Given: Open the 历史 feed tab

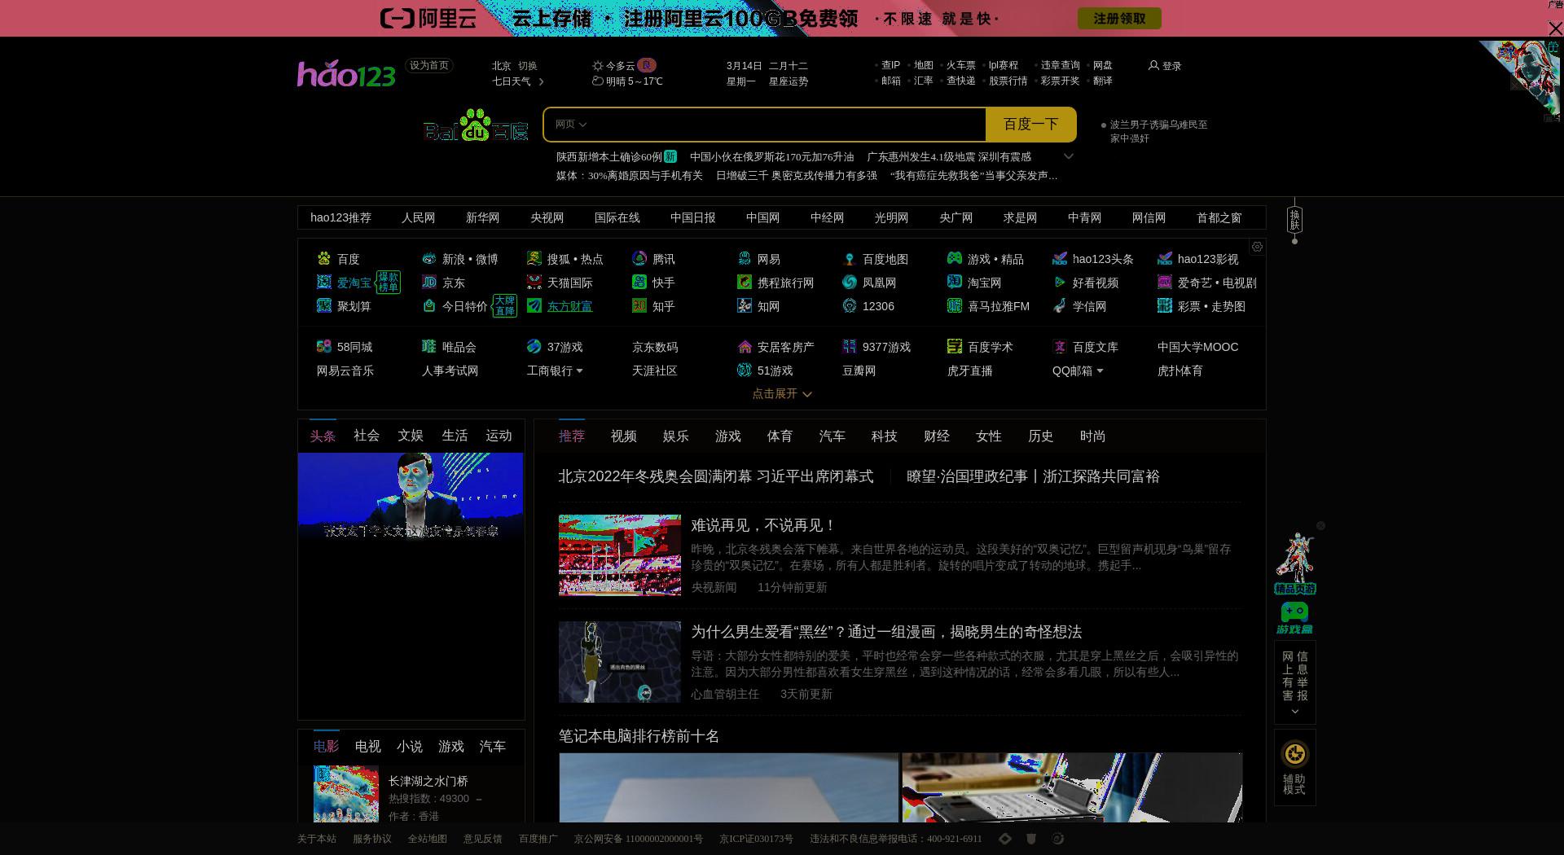Looking at the screenshot, I should [x=1041, y=436].
